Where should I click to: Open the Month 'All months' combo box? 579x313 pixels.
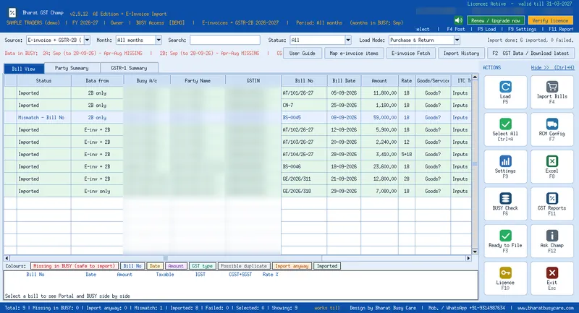pyautogui.click(x=138, y=40)
